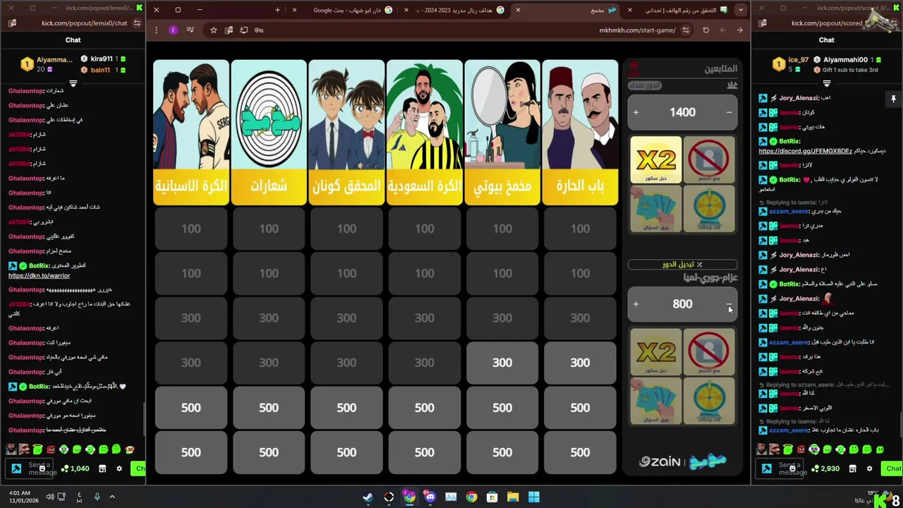The height and width of the screenshot is (508, 903).
Task: Open the volume control in system tray
Action: point(49,497)
